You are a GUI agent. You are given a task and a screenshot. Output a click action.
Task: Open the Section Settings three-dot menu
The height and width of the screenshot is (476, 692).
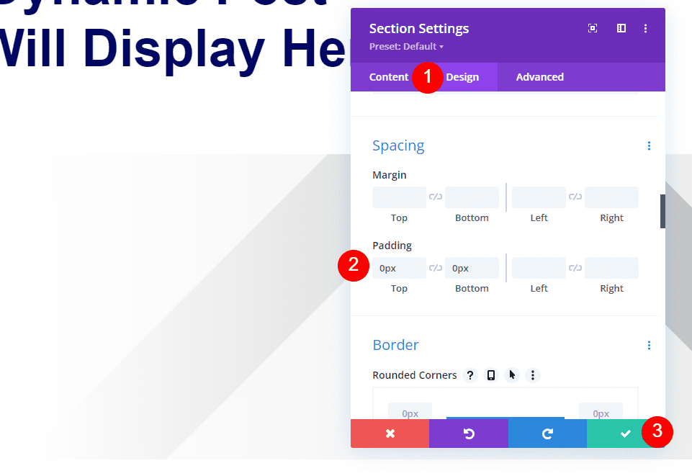point(645,28)
